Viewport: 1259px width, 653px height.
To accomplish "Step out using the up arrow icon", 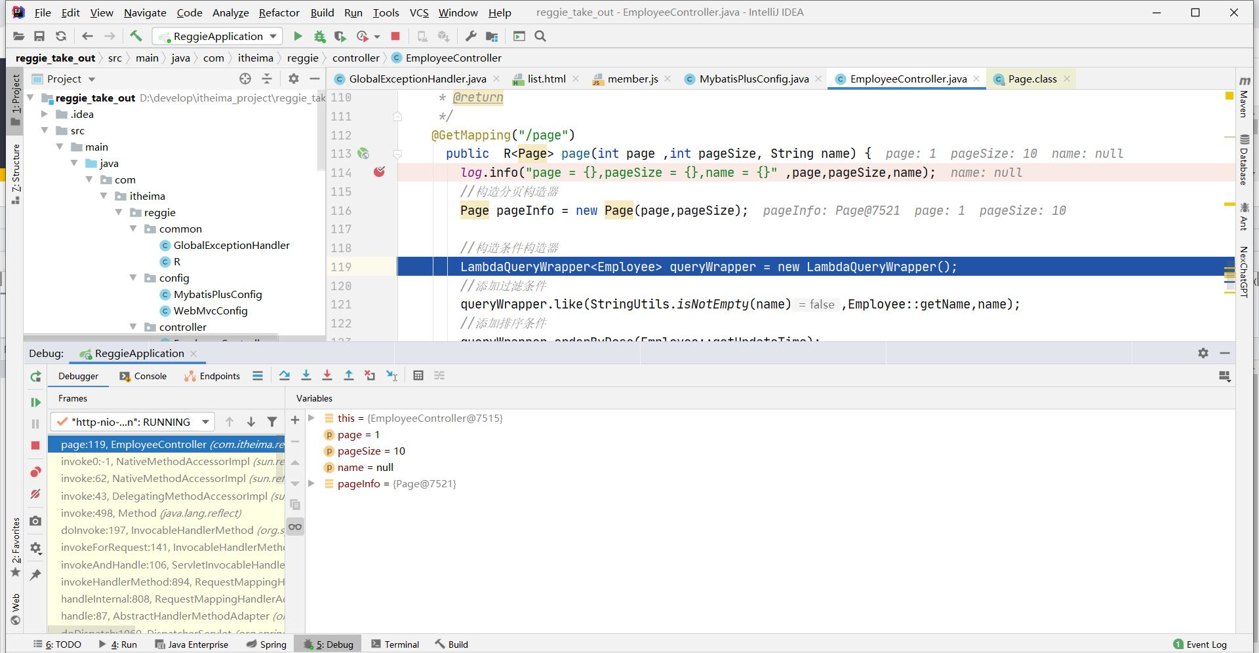I will click(349, 375).
